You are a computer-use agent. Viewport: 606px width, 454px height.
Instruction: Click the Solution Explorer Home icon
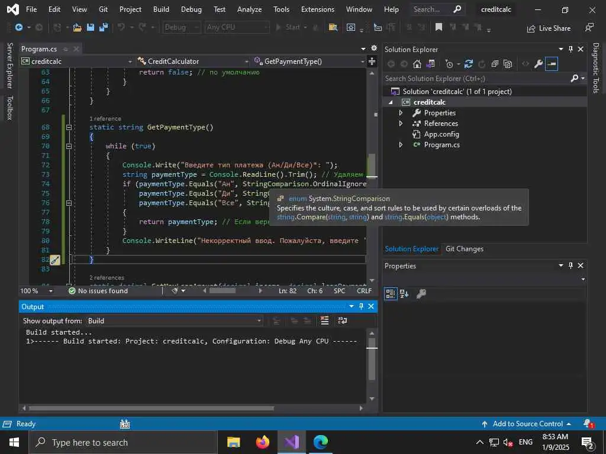[417, 64]
